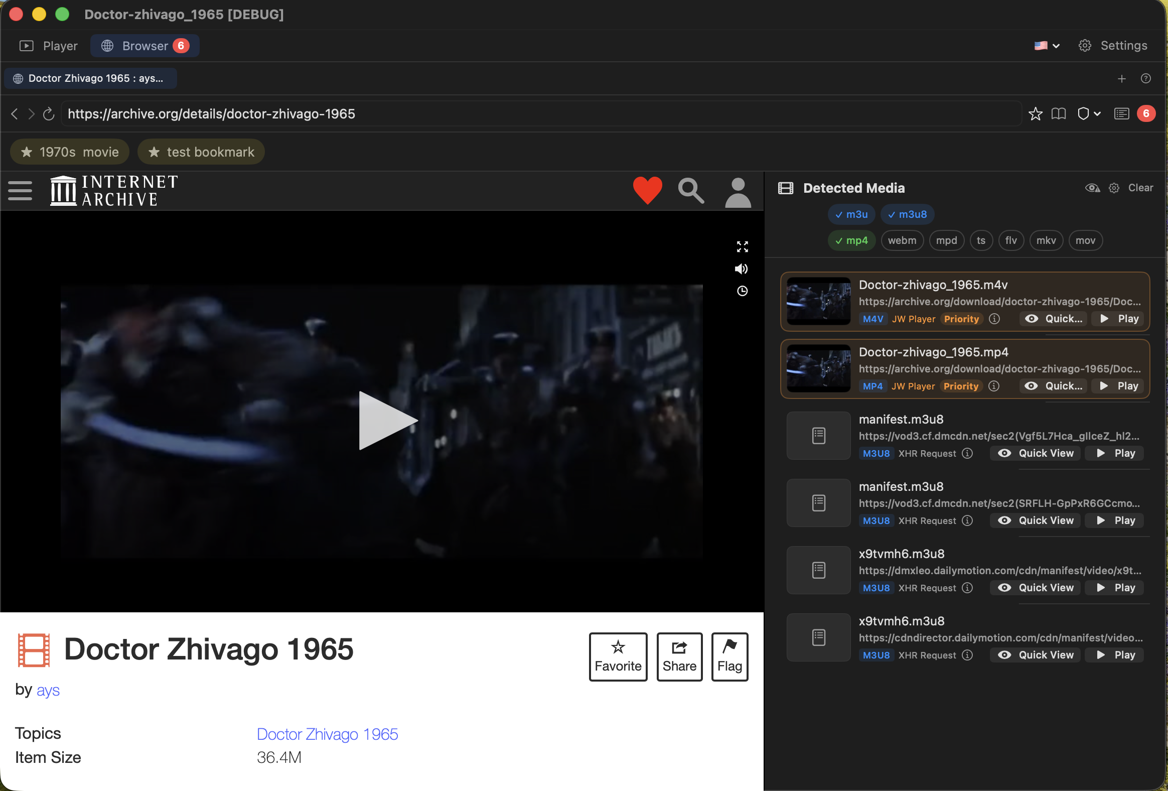Mute the video with the speaker icon
The height and width of the screenshot is (791, 1168).
click(x=742, y=269)
